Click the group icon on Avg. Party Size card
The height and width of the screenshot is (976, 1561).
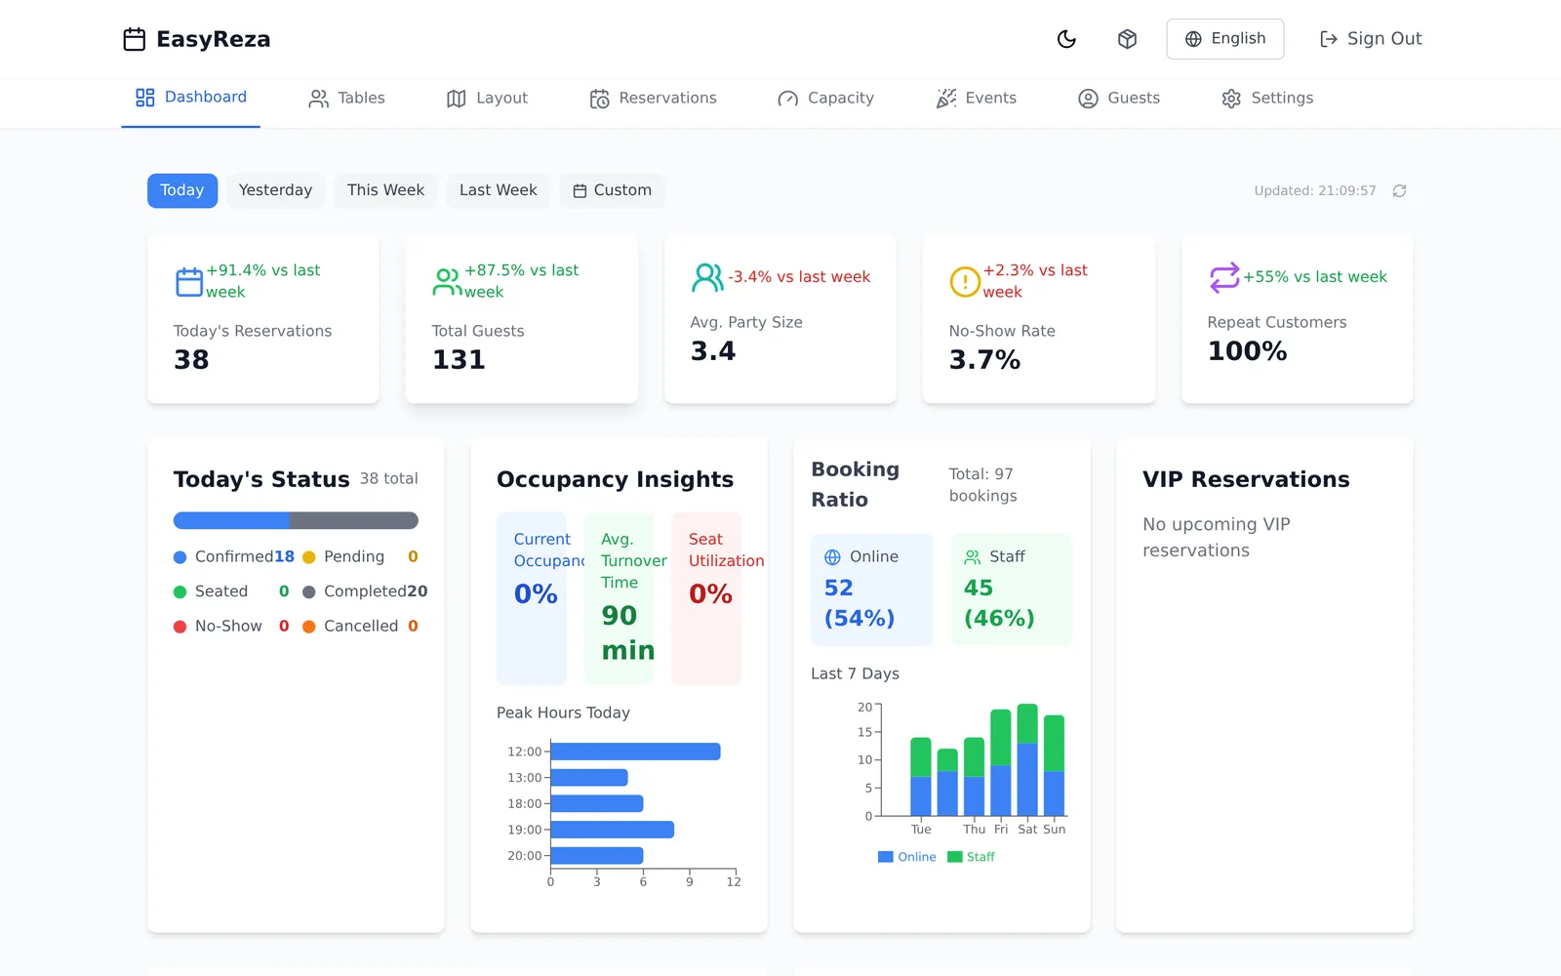click(x=707, y=278)
